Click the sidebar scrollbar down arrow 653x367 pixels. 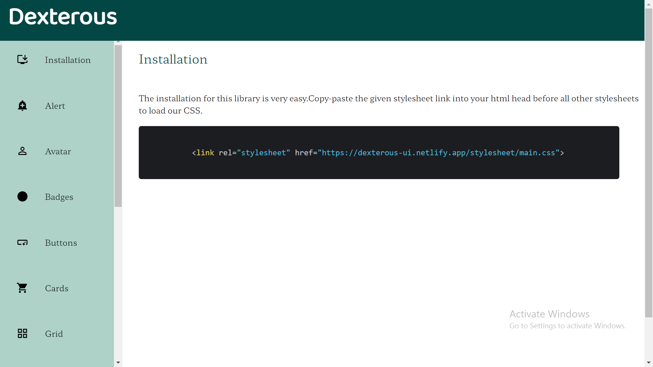118,363
